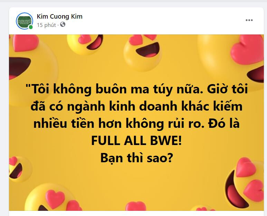Viewport: 267px width, 216px height.
Task: Click the line nhiều tiền hơn không rủi ro
Action: point(136,123)
